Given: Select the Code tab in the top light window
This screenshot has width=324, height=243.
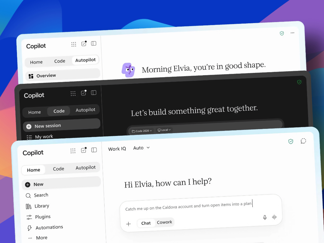Looking at the screenshot, I should point(60,61).
